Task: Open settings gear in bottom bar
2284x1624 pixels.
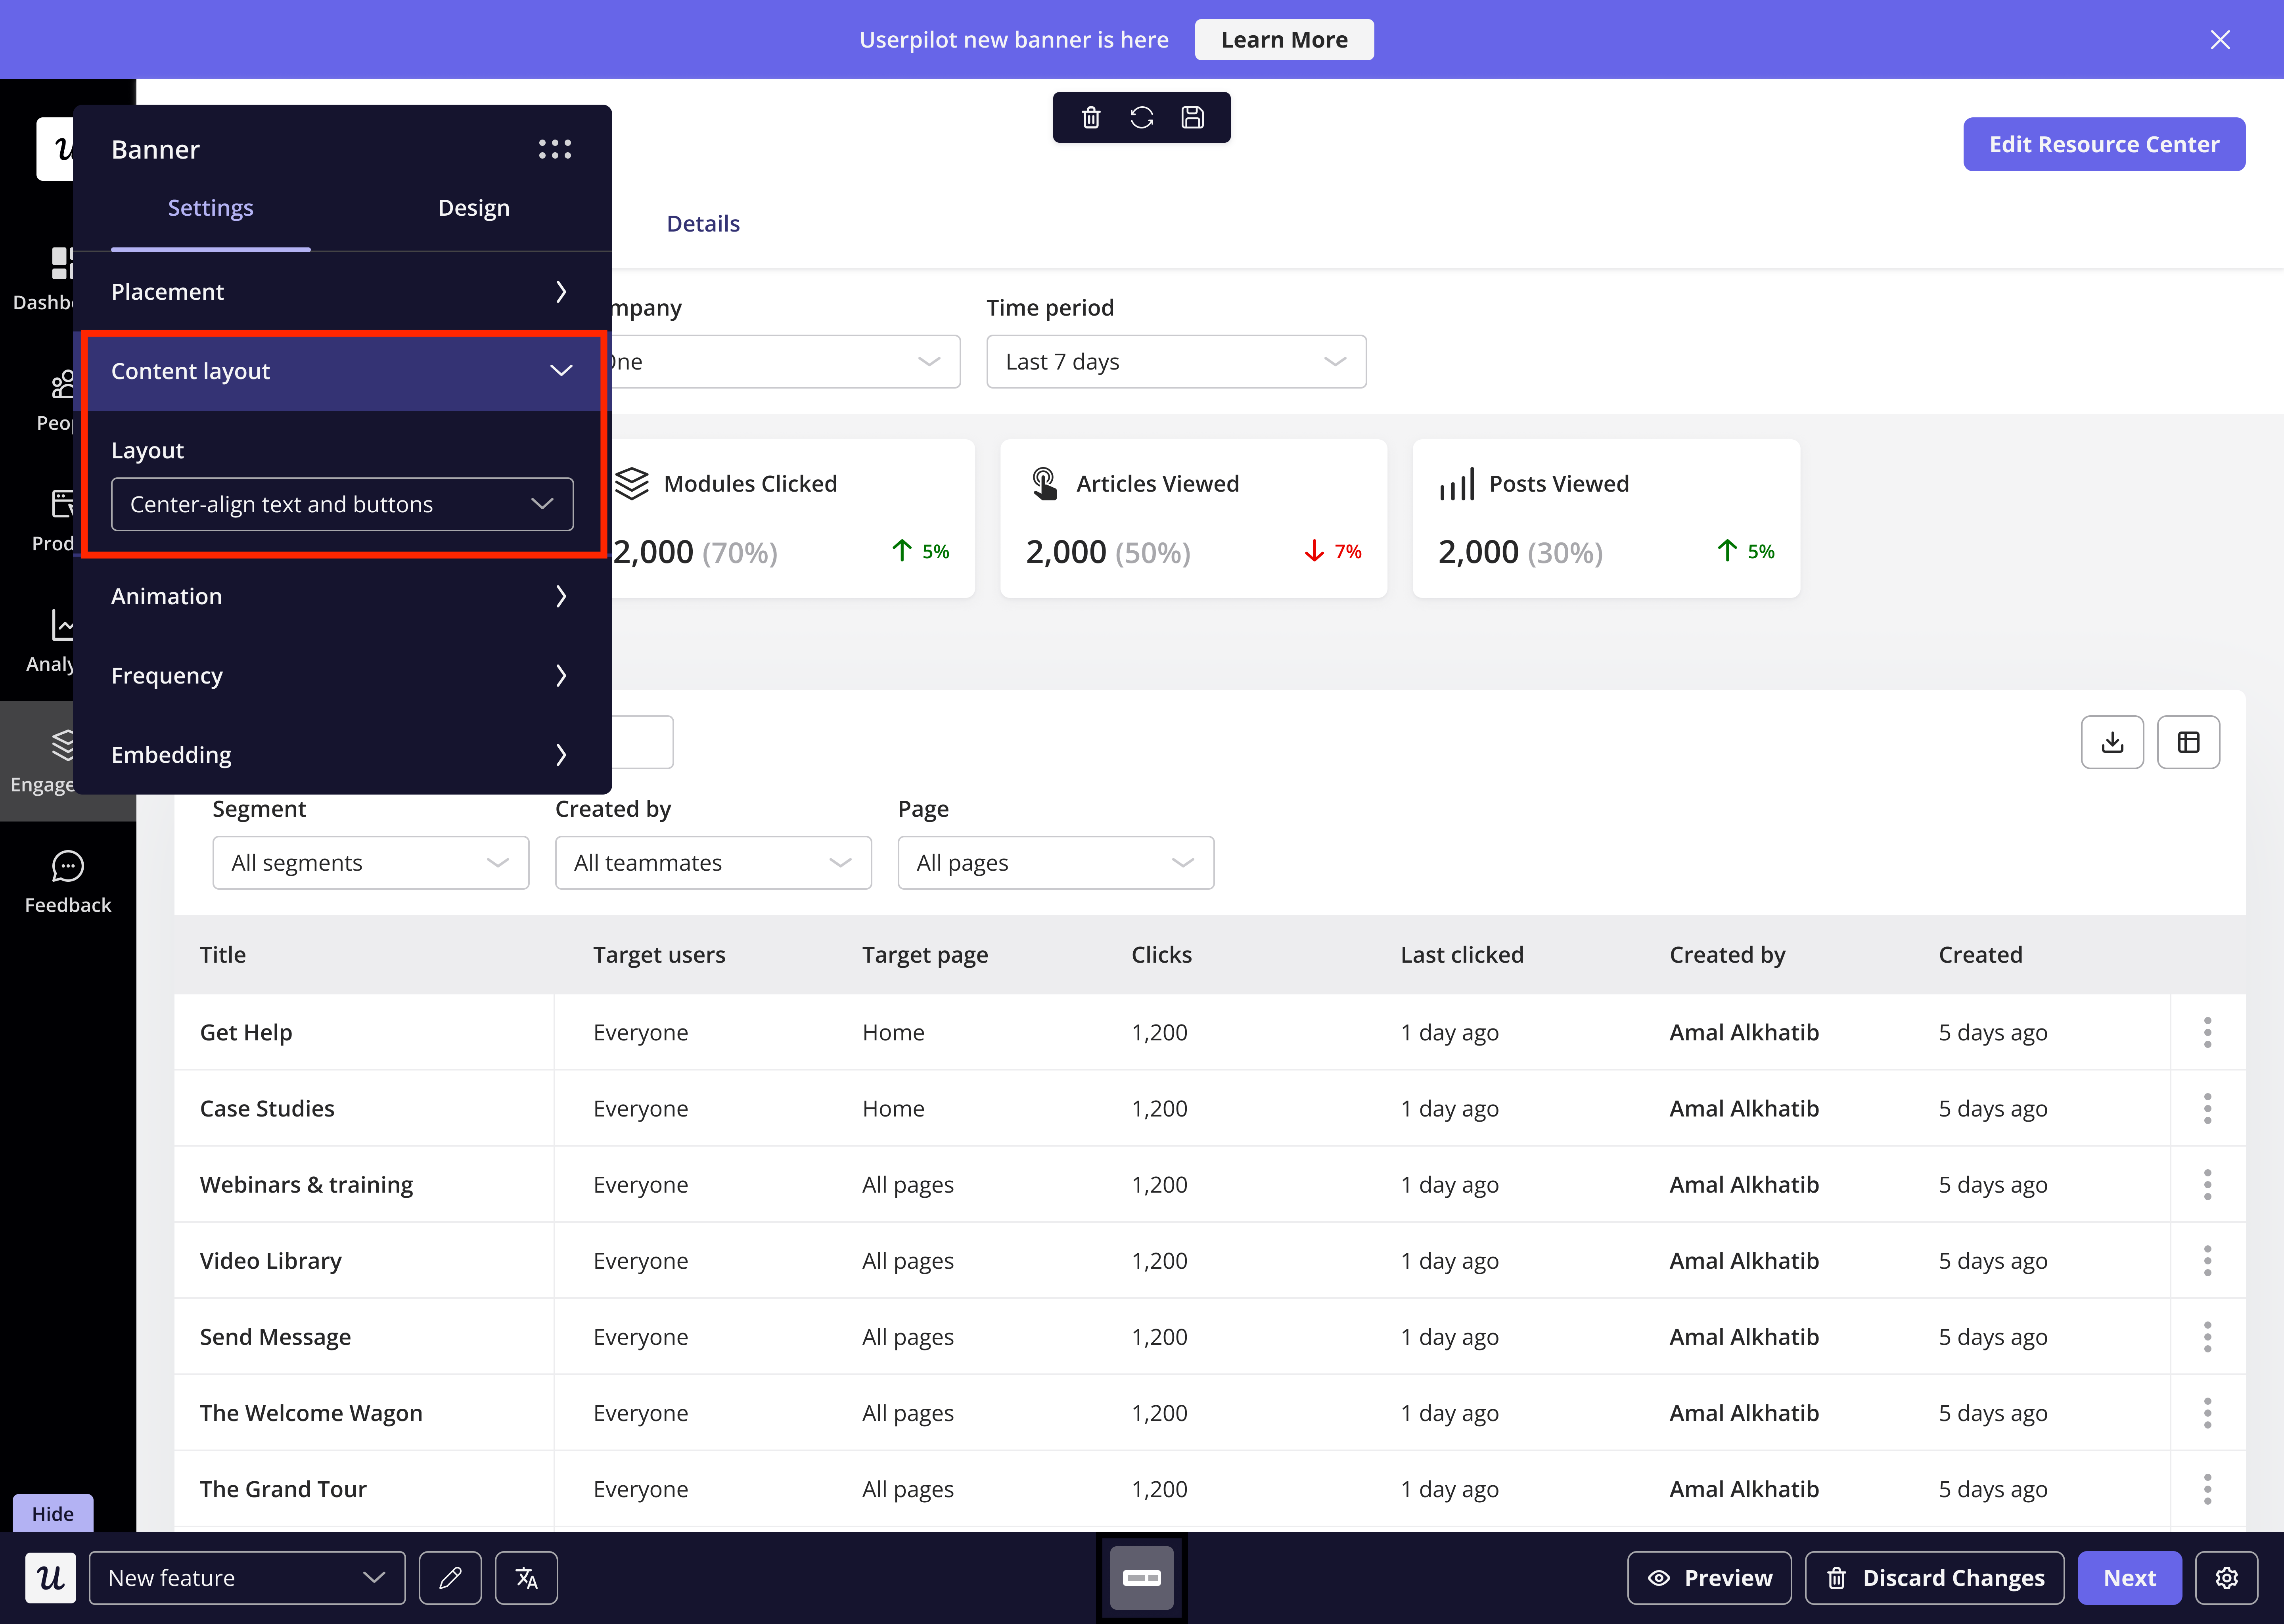Action: (x=2226, y=1578)
